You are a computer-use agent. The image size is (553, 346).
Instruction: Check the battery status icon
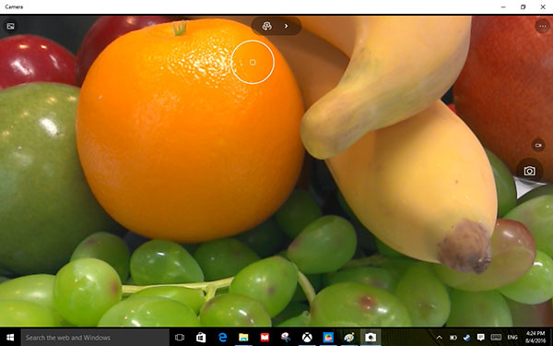[x=453, y=338]
